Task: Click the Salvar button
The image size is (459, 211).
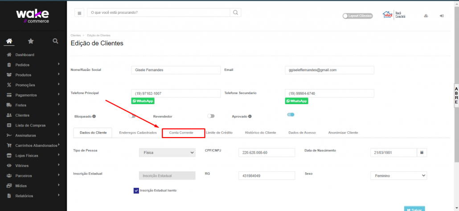Action: pos(414,209)
